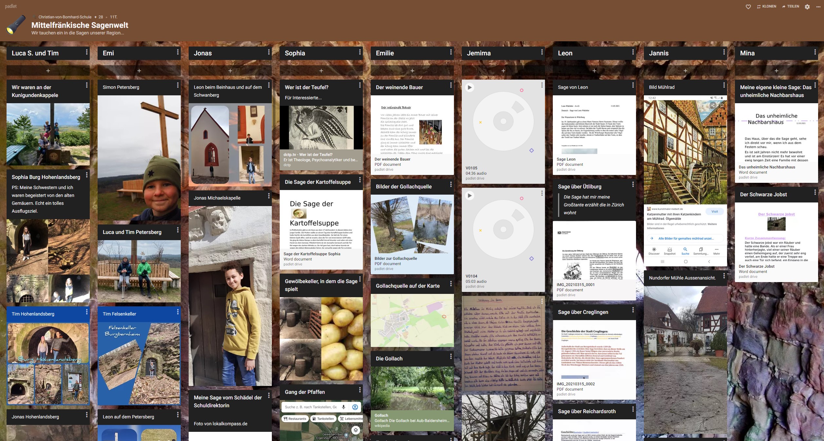Open post menu for Jonas Michaelskapelle
The height and width of the screenshot is (441, 824).
click(269, 196)
